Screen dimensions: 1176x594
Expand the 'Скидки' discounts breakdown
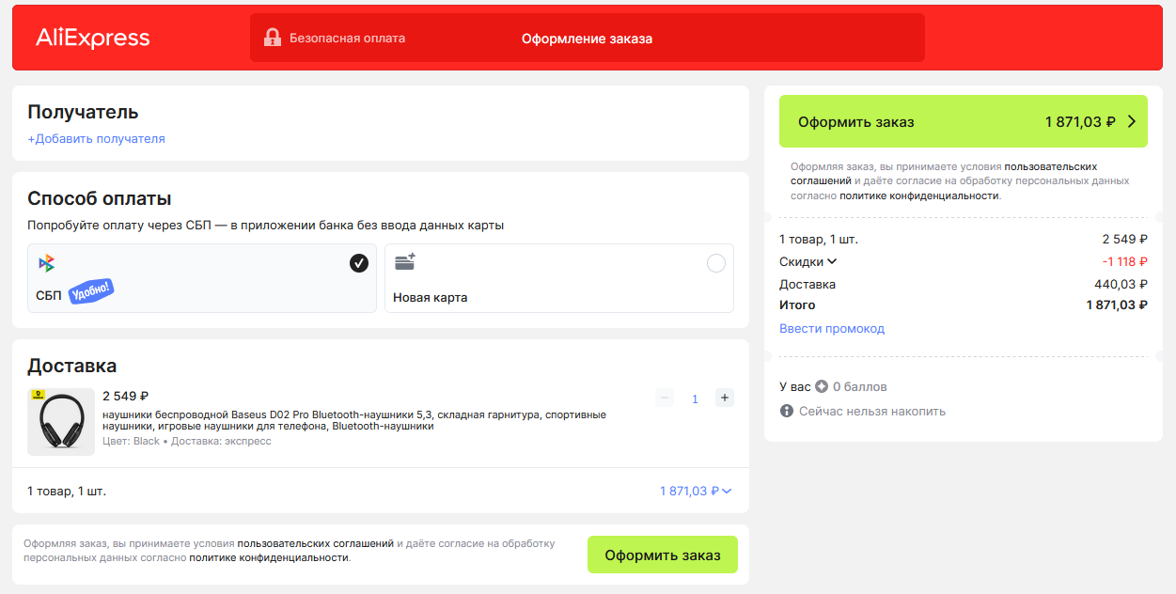(808, 262)
